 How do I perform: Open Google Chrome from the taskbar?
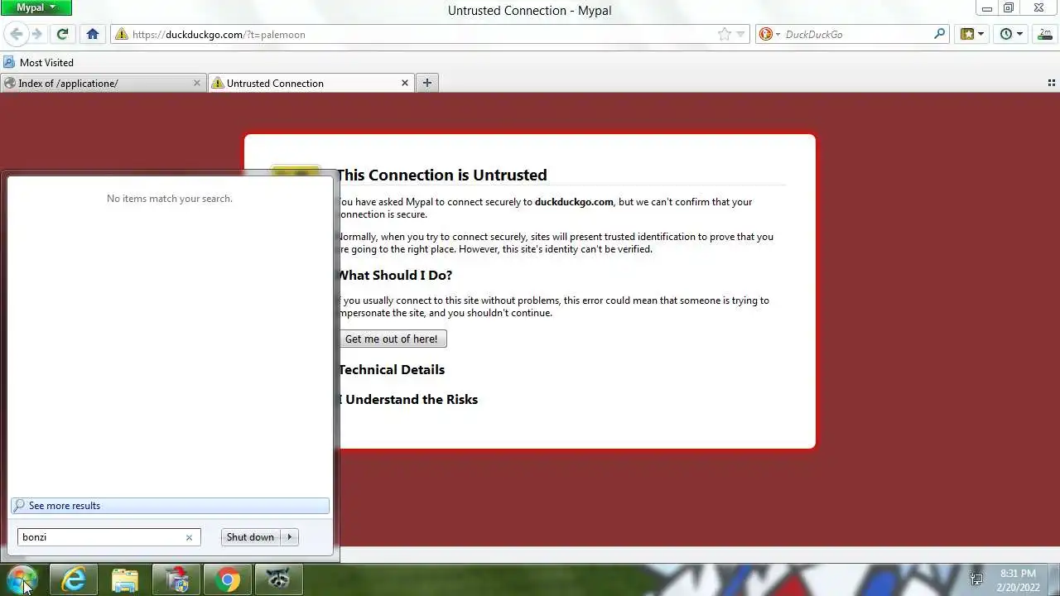coord(228,579)
